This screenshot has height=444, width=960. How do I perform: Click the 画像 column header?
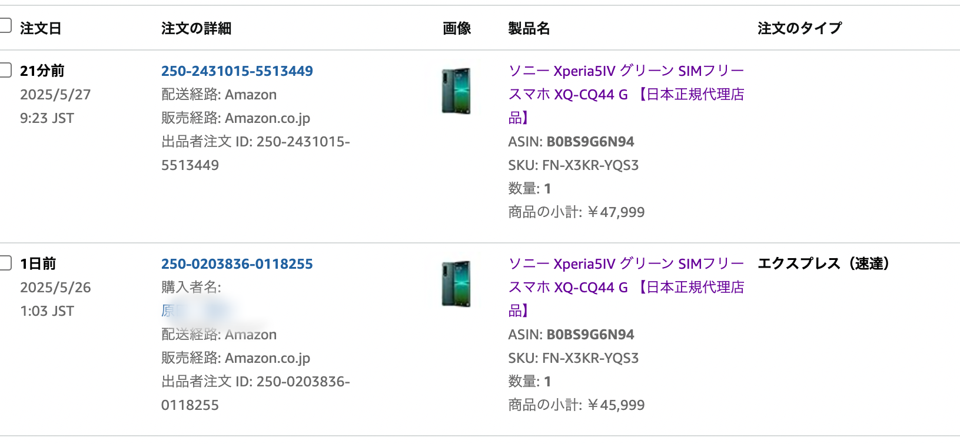pos(457,28)
